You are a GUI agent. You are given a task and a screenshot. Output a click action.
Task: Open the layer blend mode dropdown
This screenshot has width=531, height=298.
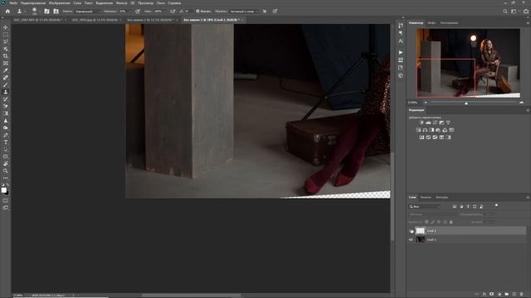click(x=433, y=214)
